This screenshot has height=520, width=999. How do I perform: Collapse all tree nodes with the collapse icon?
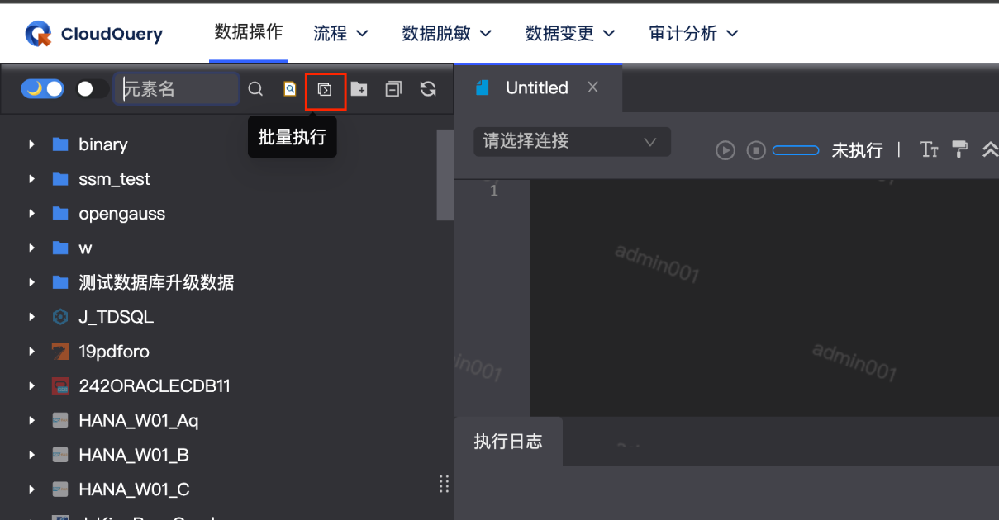(393, 89)
